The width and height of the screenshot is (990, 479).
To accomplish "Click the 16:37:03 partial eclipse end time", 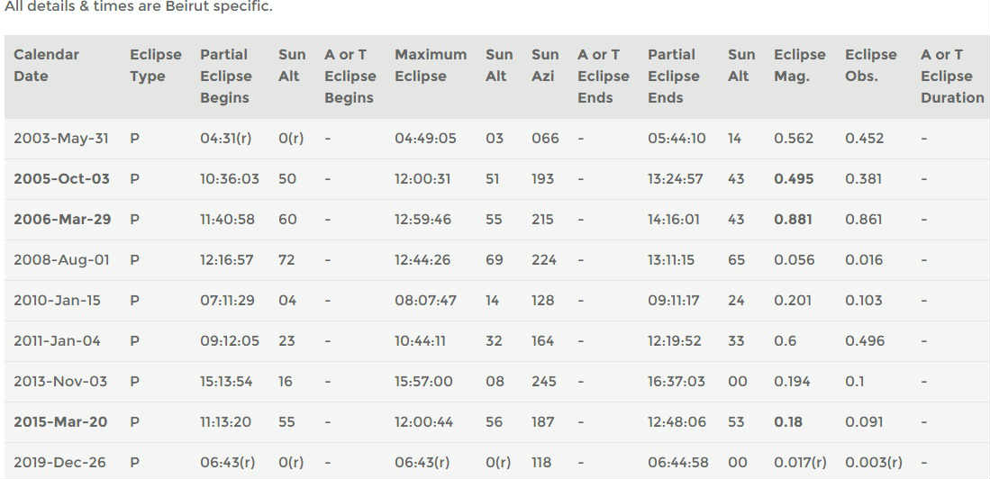I will click(676, 381).
